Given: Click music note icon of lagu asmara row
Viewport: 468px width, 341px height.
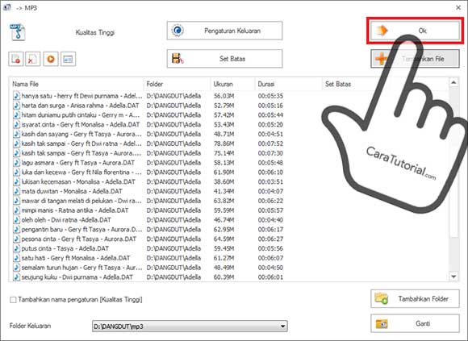Looking at the screenshot, I should [17, 163].
